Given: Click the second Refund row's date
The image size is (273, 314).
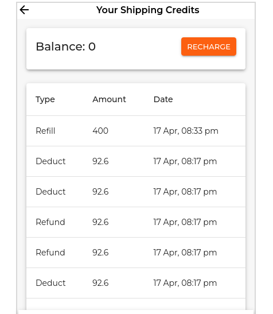Looking at the screenshot, I should pos(185,253).
